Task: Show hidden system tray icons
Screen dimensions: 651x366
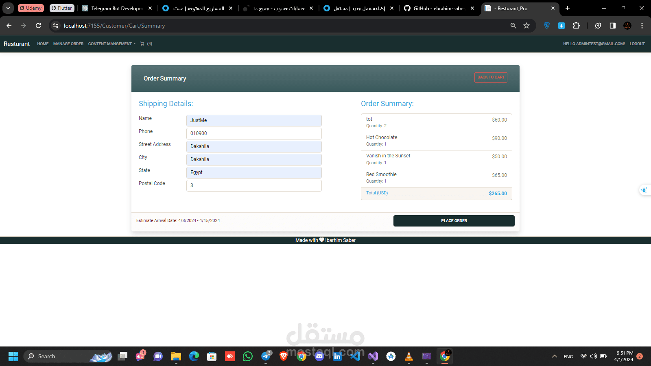Action: coord(554,356)
